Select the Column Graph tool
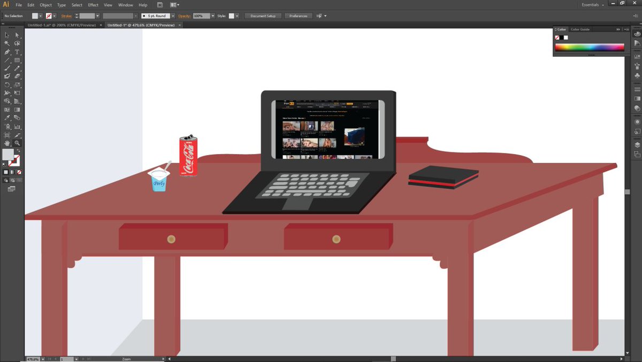The image size is (642, 362). point(17,126)
